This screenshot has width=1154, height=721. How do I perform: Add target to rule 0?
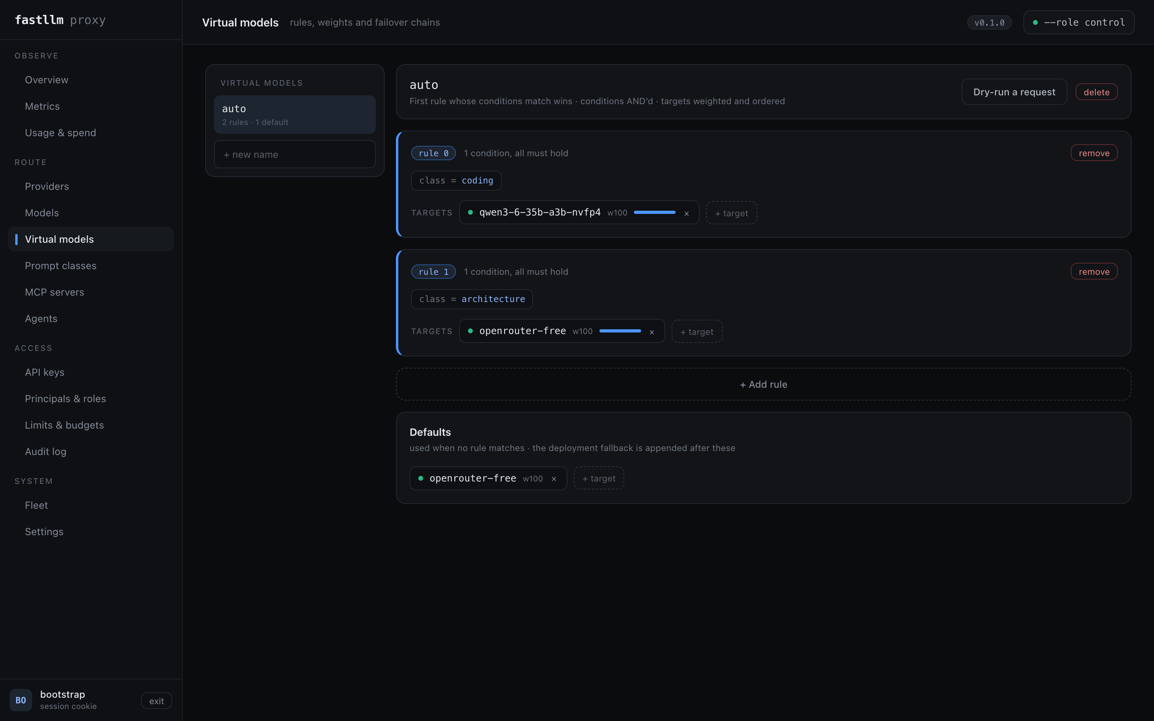[x=732, y=213]
